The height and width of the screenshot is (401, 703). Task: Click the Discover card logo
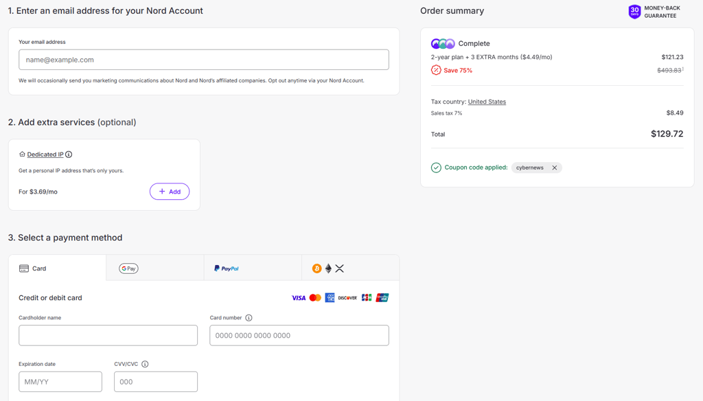(x=347, y=298)
